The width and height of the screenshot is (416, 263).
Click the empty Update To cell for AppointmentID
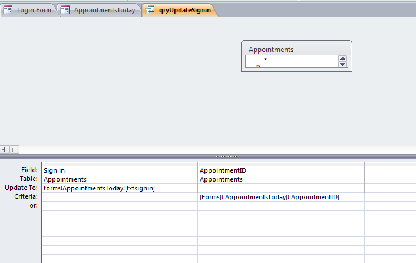281,188
